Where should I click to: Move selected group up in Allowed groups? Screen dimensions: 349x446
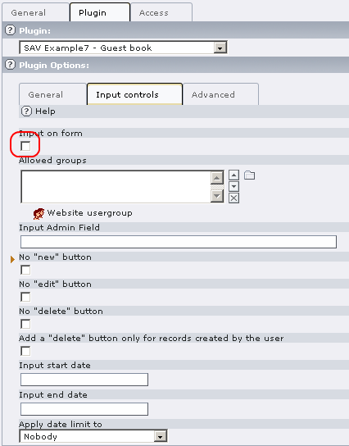click(x=233, y=175)
